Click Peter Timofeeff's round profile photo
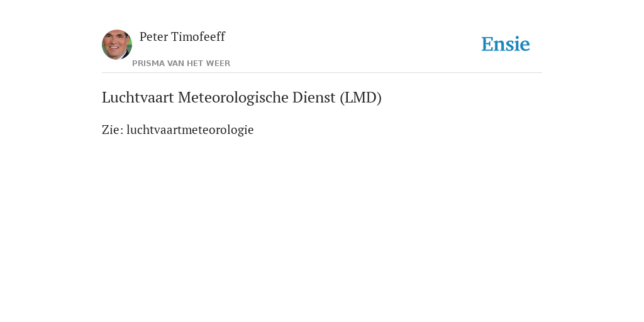644x322 pixels. pyautogui.click(x=117, y=45)
